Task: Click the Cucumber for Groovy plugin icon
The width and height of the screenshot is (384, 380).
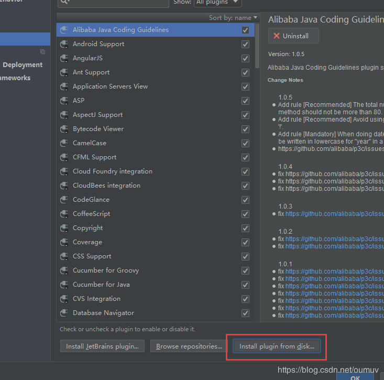Action: tap(64, 270)
